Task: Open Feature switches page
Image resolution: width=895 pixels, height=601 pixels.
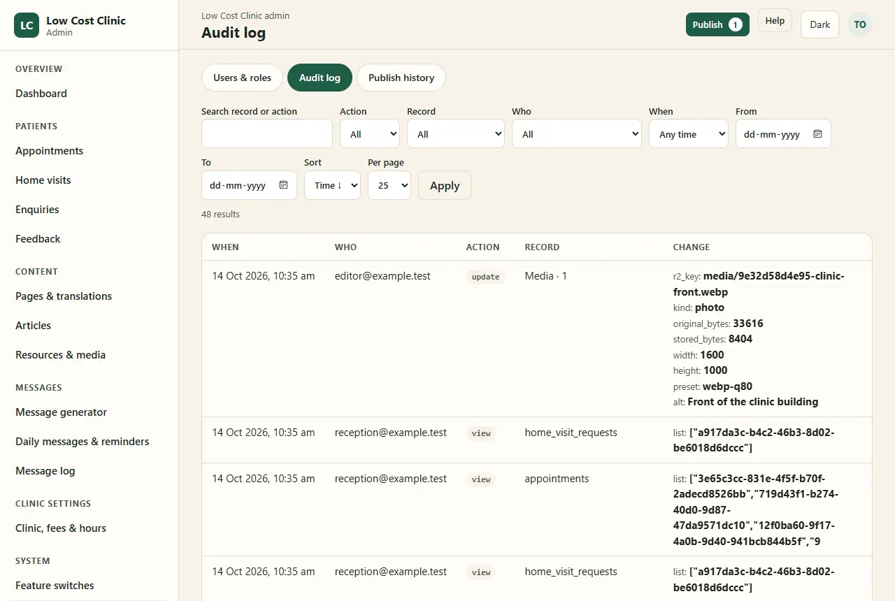Action: pos(89,586)
